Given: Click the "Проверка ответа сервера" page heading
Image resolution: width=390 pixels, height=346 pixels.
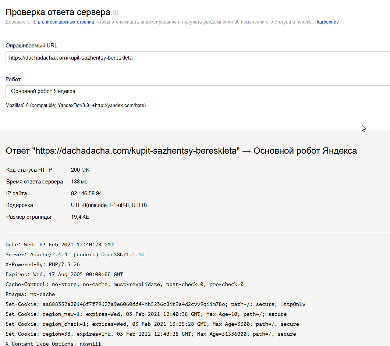Looking at the screenshot, I should [58, 12].
